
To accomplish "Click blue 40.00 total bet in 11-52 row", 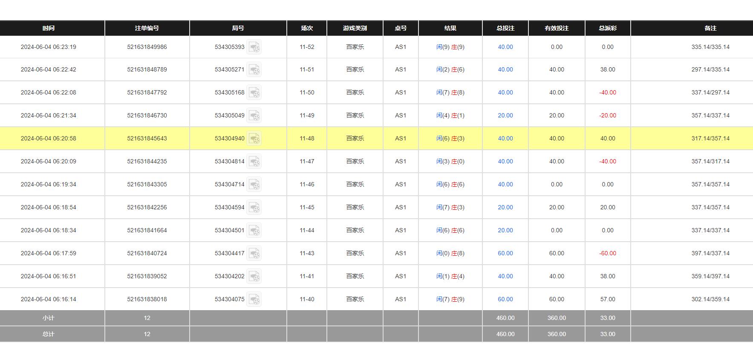I will point(505,47).
